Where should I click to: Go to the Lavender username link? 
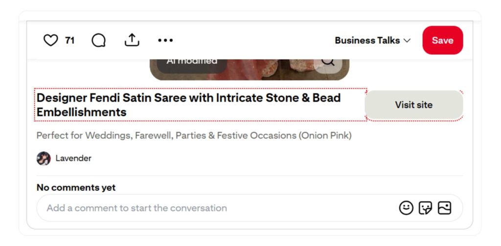click(x=73, y=158)
